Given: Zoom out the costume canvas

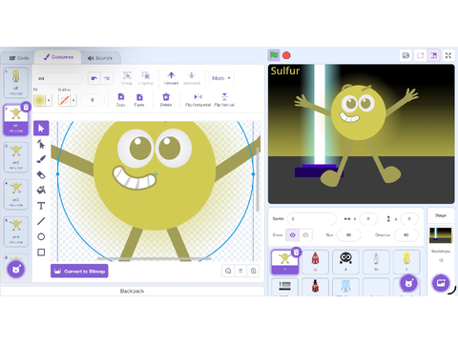Looking at the screenshot, I should pyautogui.click(x=228, y=271).
